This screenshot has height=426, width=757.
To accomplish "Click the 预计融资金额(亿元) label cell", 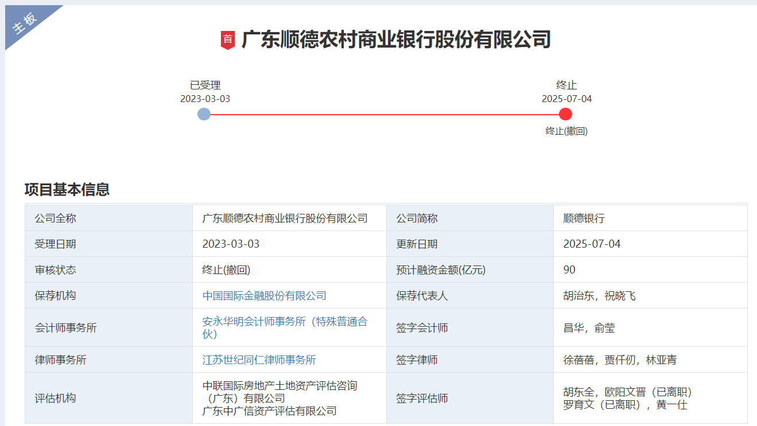I will (470, 269).
